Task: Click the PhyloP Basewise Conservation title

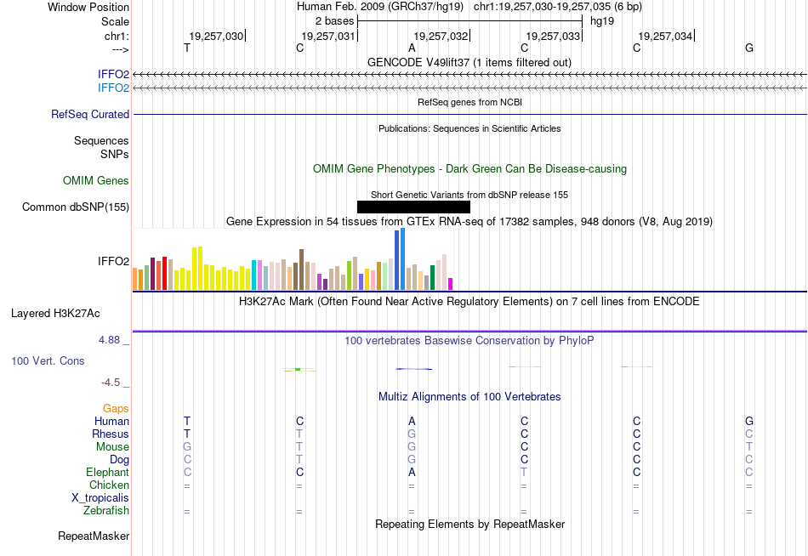Action: coord(469,341)
